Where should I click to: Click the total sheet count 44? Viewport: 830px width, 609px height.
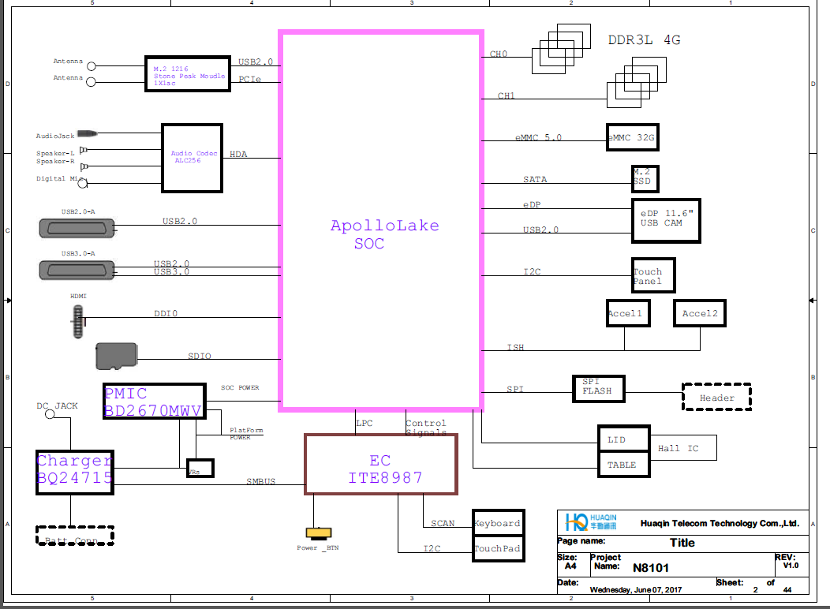(x=787, y=590)
